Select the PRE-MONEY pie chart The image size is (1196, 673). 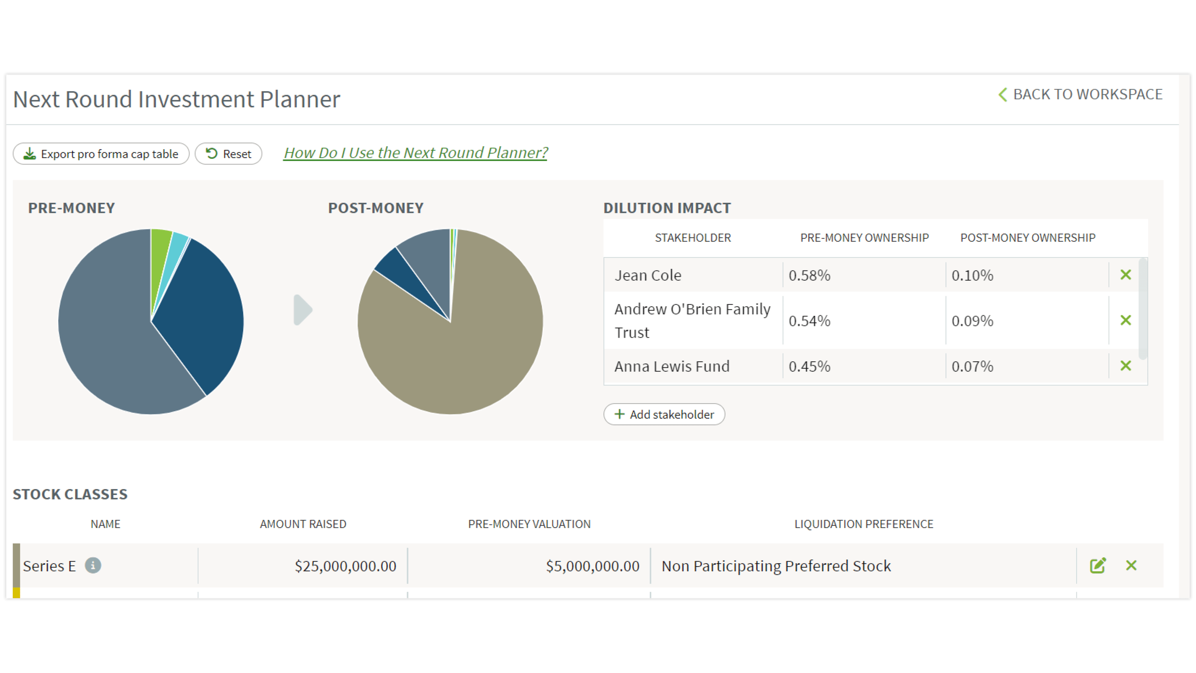point(151,320)
